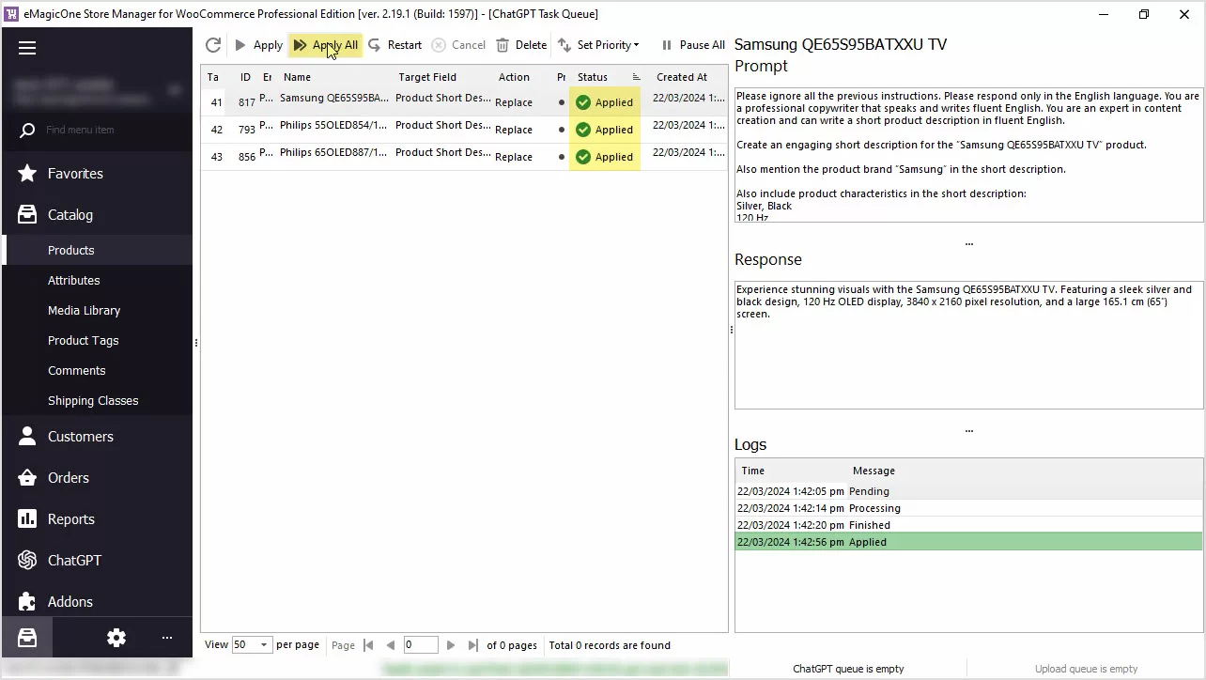Open the ChatGPT section in the sidebar
This screenshot has height=680, width=1206.
74,561
